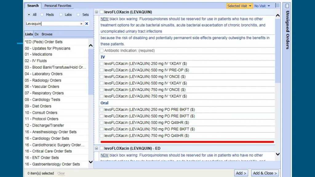The image size is (315, 177).
Task: Select the Sets radio button
Action: [x=78, y=15]
